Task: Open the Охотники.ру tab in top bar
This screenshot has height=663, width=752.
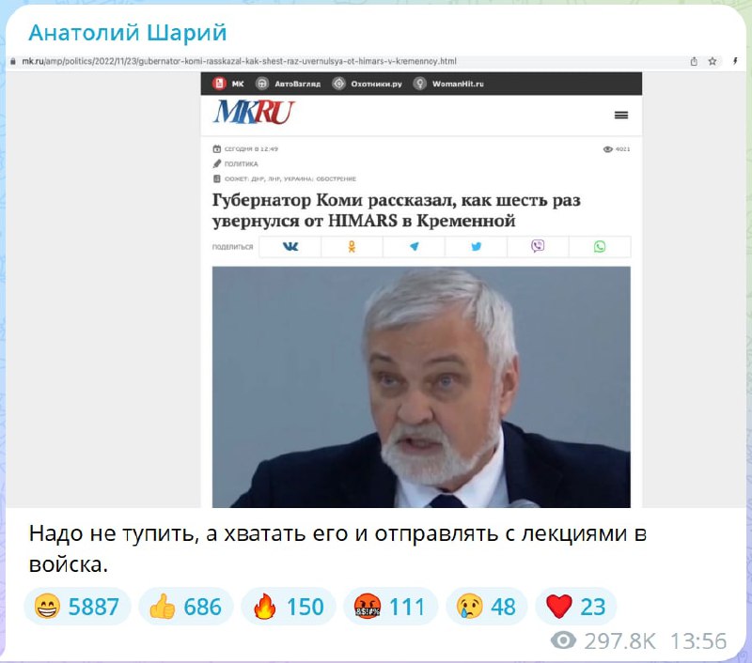Action: point(367,84)
